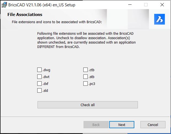Click the BricsCAD V21.1.06 Setup title text
171x134 pixels.
42,5
